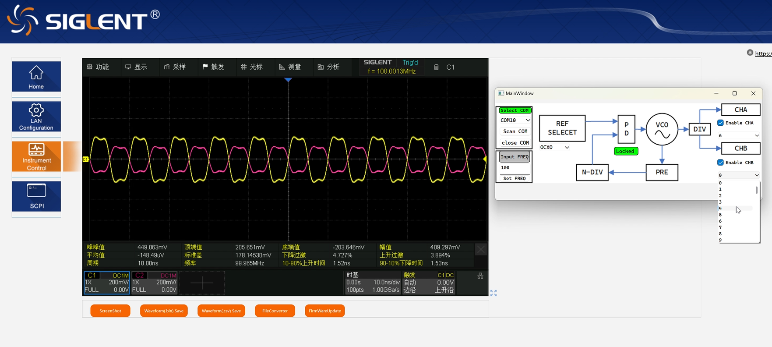
Task: Toggle the Enable CHB checkbox
Action: [x=720, y=163]
